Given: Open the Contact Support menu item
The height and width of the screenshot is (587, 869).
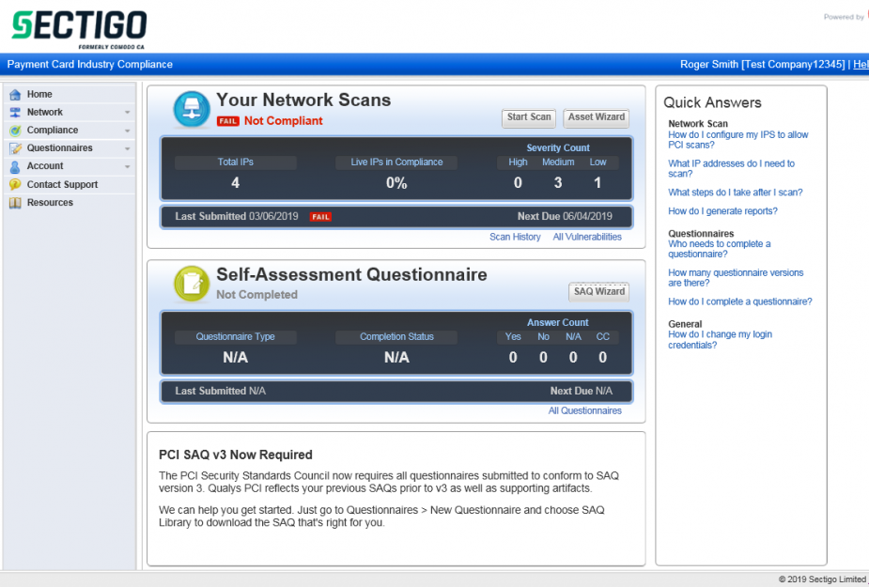Looking at the screenshot, I should (70, 184).
